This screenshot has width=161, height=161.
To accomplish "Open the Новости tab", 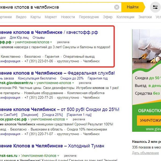I will (x=68, y=17).
